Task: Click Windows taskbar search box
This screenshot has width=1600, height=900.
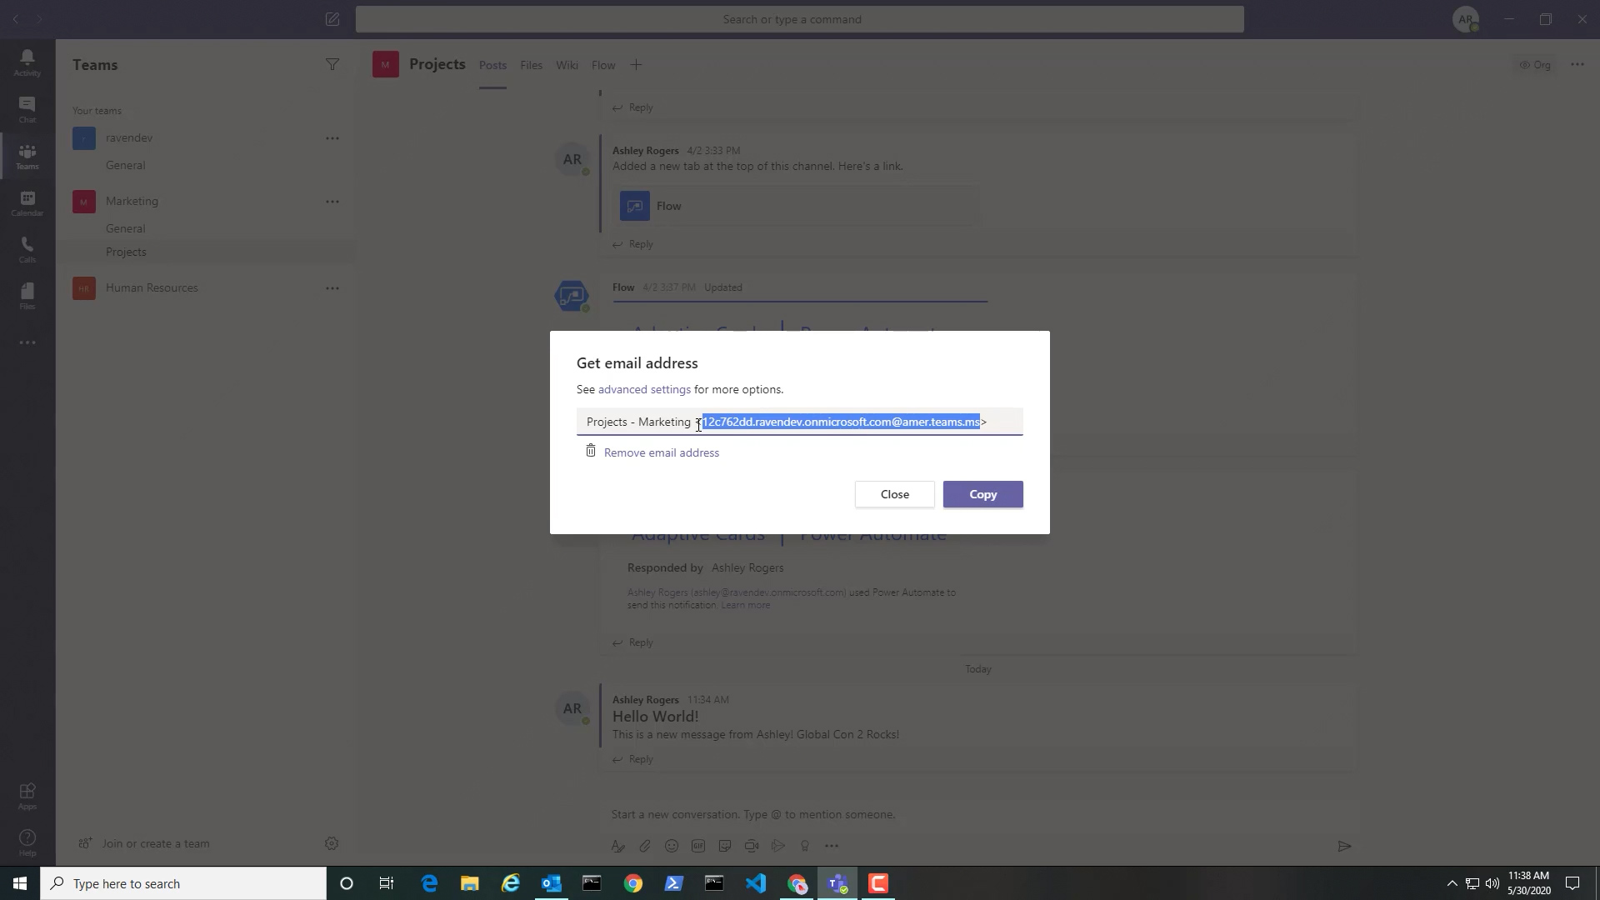Action: pyautogui.click(x=183, y=883)
